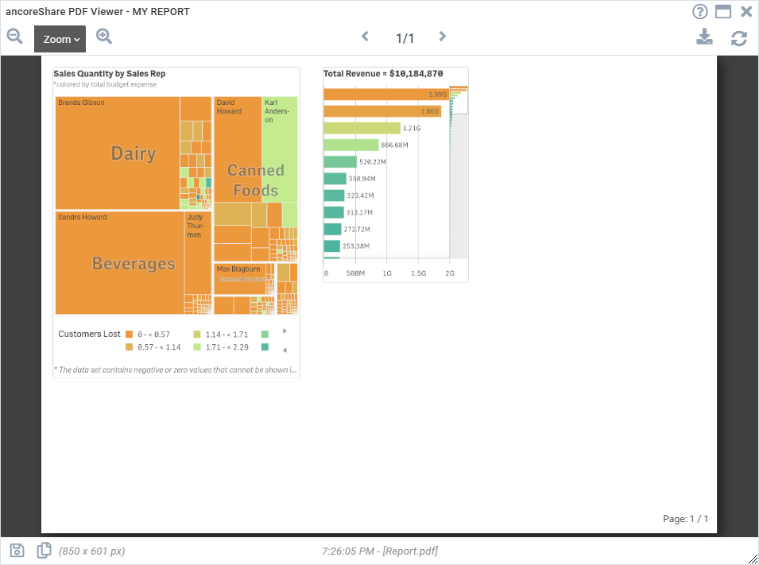Click the 350.94M revenue bar
759x565 pixels.
point(335,179)
